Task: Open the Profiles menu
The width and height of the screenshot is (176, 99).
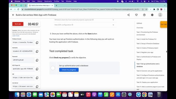Action: 57,1
